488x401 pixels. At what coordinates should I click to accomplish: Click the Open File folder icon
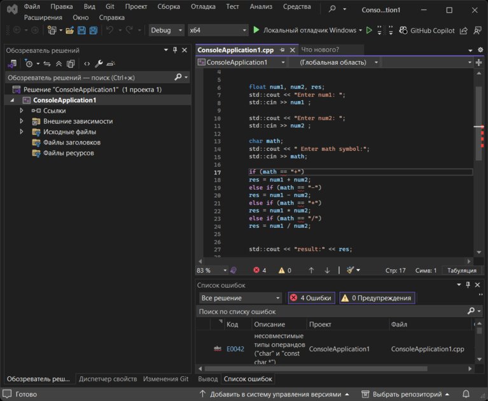[70, 30]
